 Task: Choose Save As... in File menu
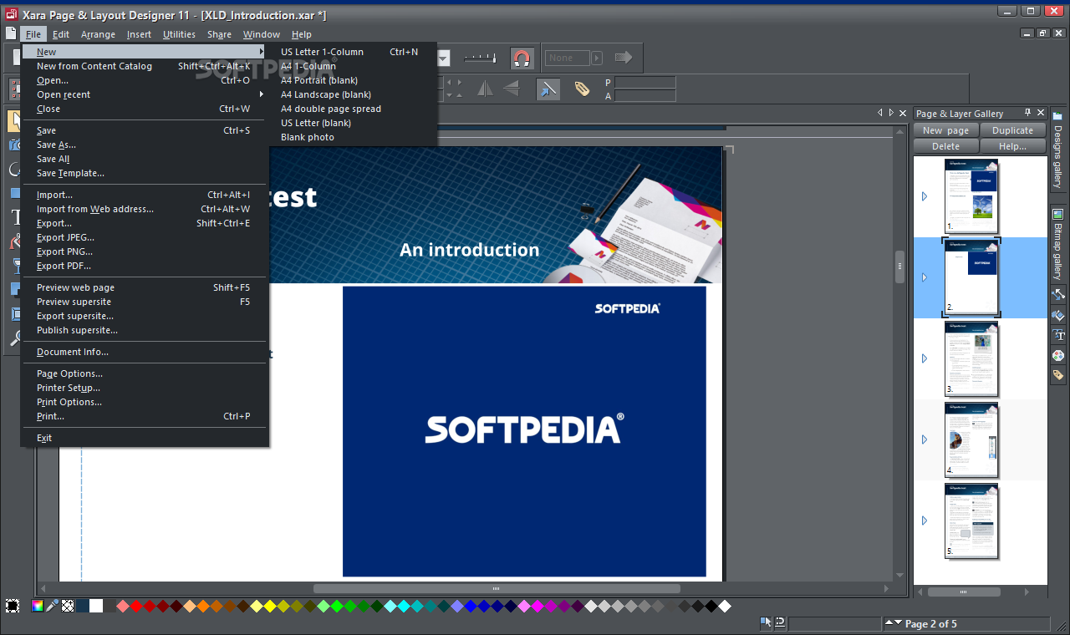145,145
